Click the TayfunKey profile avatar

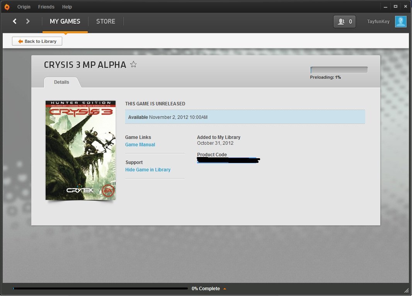pos(401,22)
